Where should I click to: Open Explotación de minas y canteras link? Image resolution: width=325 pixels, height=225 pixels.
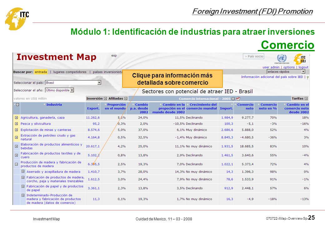(x=46, y=130)
